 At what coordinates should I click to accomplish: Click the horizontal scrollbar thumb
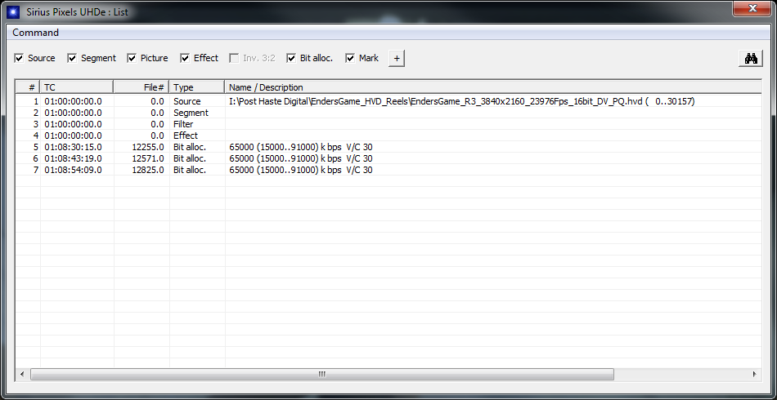[x=322, y=375]
